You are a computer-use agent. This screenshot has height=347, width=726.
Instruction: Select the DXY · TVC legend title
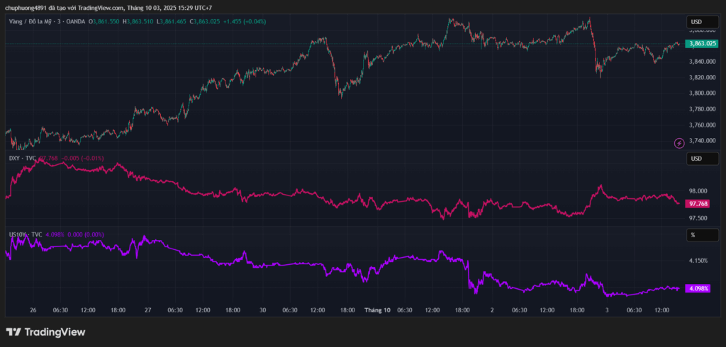(22, 159)
